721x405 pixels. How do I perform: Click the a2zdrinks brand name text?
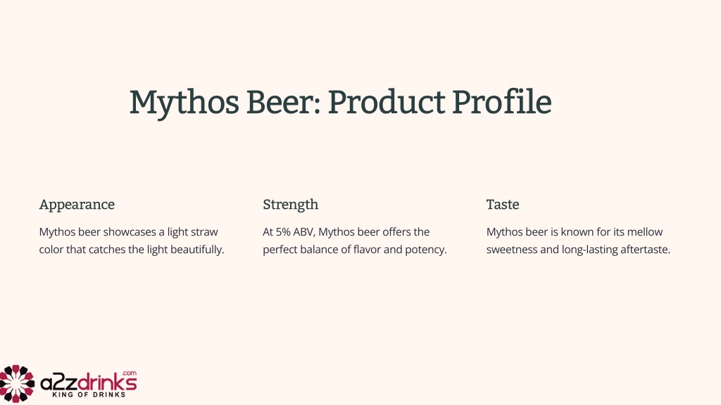pyautogui.click(x=88, y=382)
